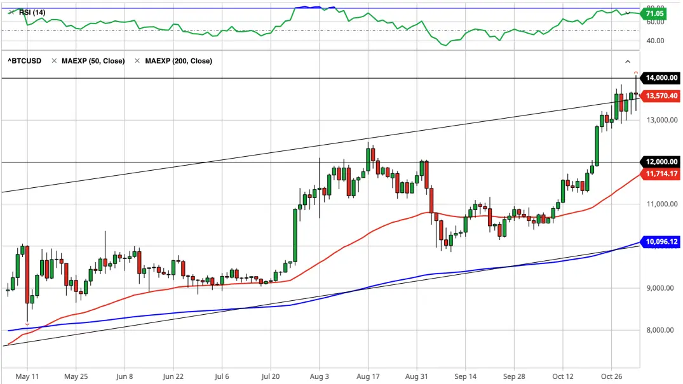Click the red 11,714.17 moving average tag

(x=661, y=174)
